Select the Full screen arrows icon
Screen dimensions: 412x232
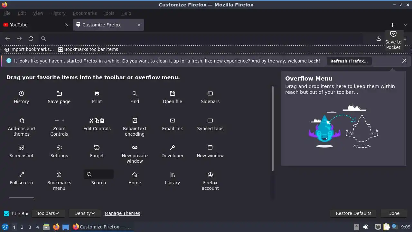(21, 175)
